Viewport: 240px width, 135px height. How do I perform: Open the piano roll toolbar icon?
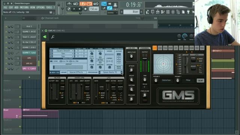[163, 12]
